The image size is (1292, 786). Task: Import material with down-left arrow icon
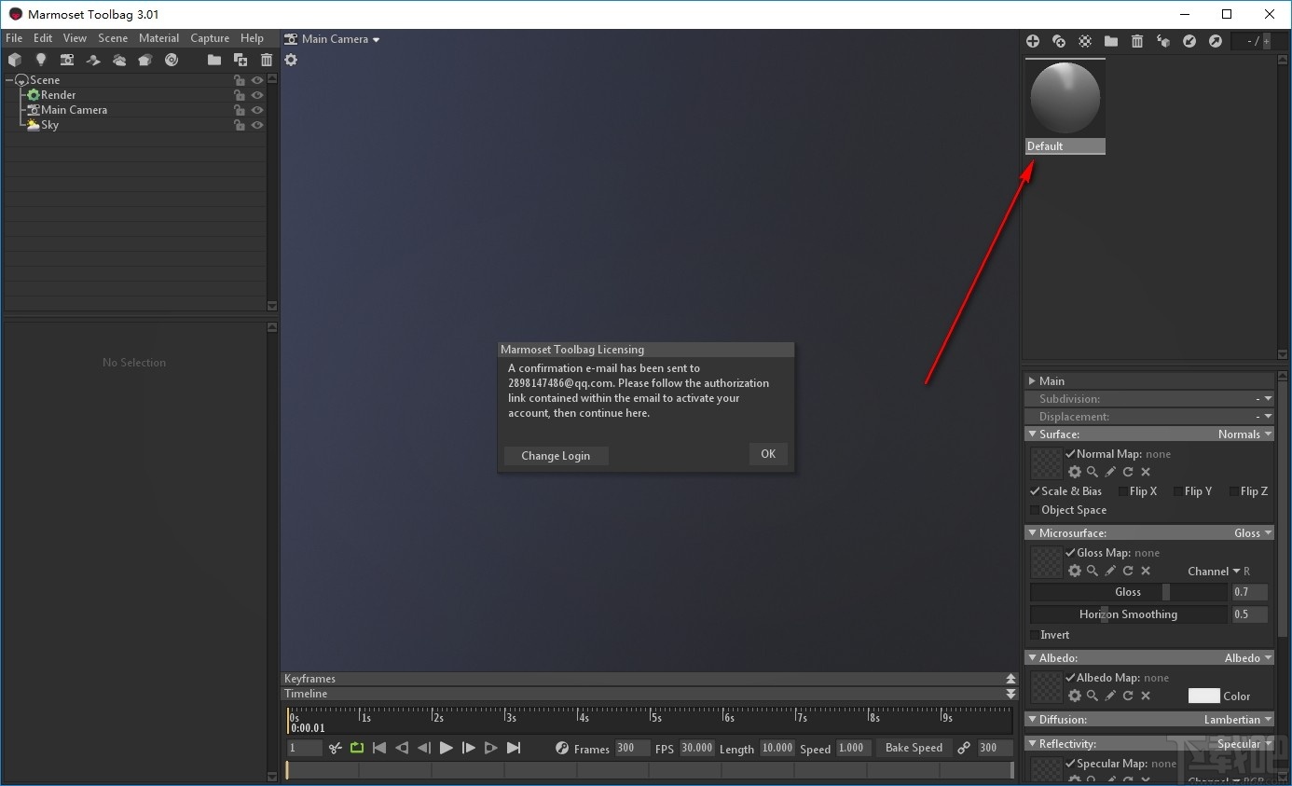point(1189,41)
